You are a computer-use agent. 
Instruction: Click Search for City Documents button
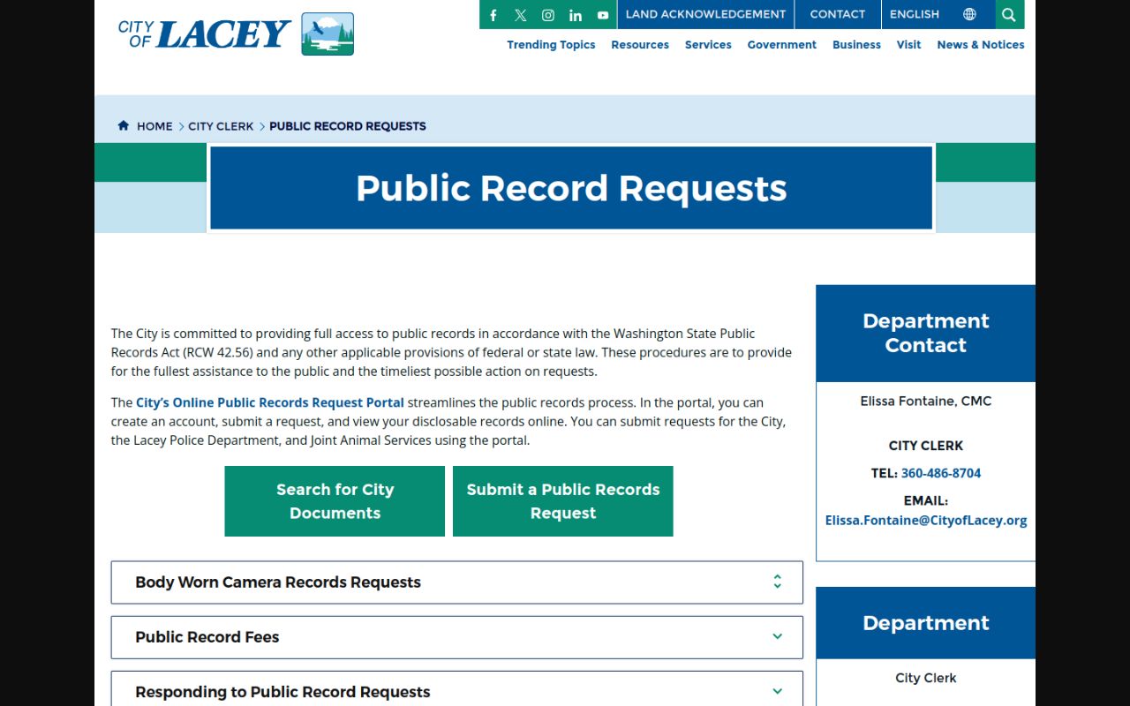tap(335, 501)
